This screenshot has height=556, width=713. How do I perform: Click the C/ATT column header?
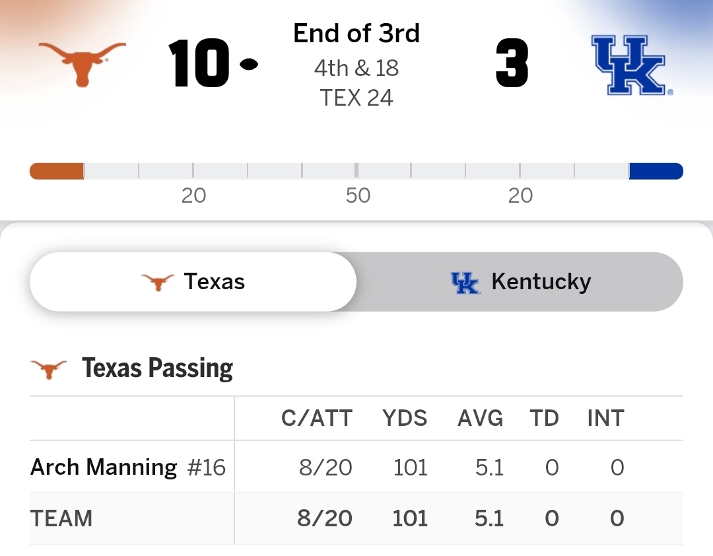tap(317, 418)
